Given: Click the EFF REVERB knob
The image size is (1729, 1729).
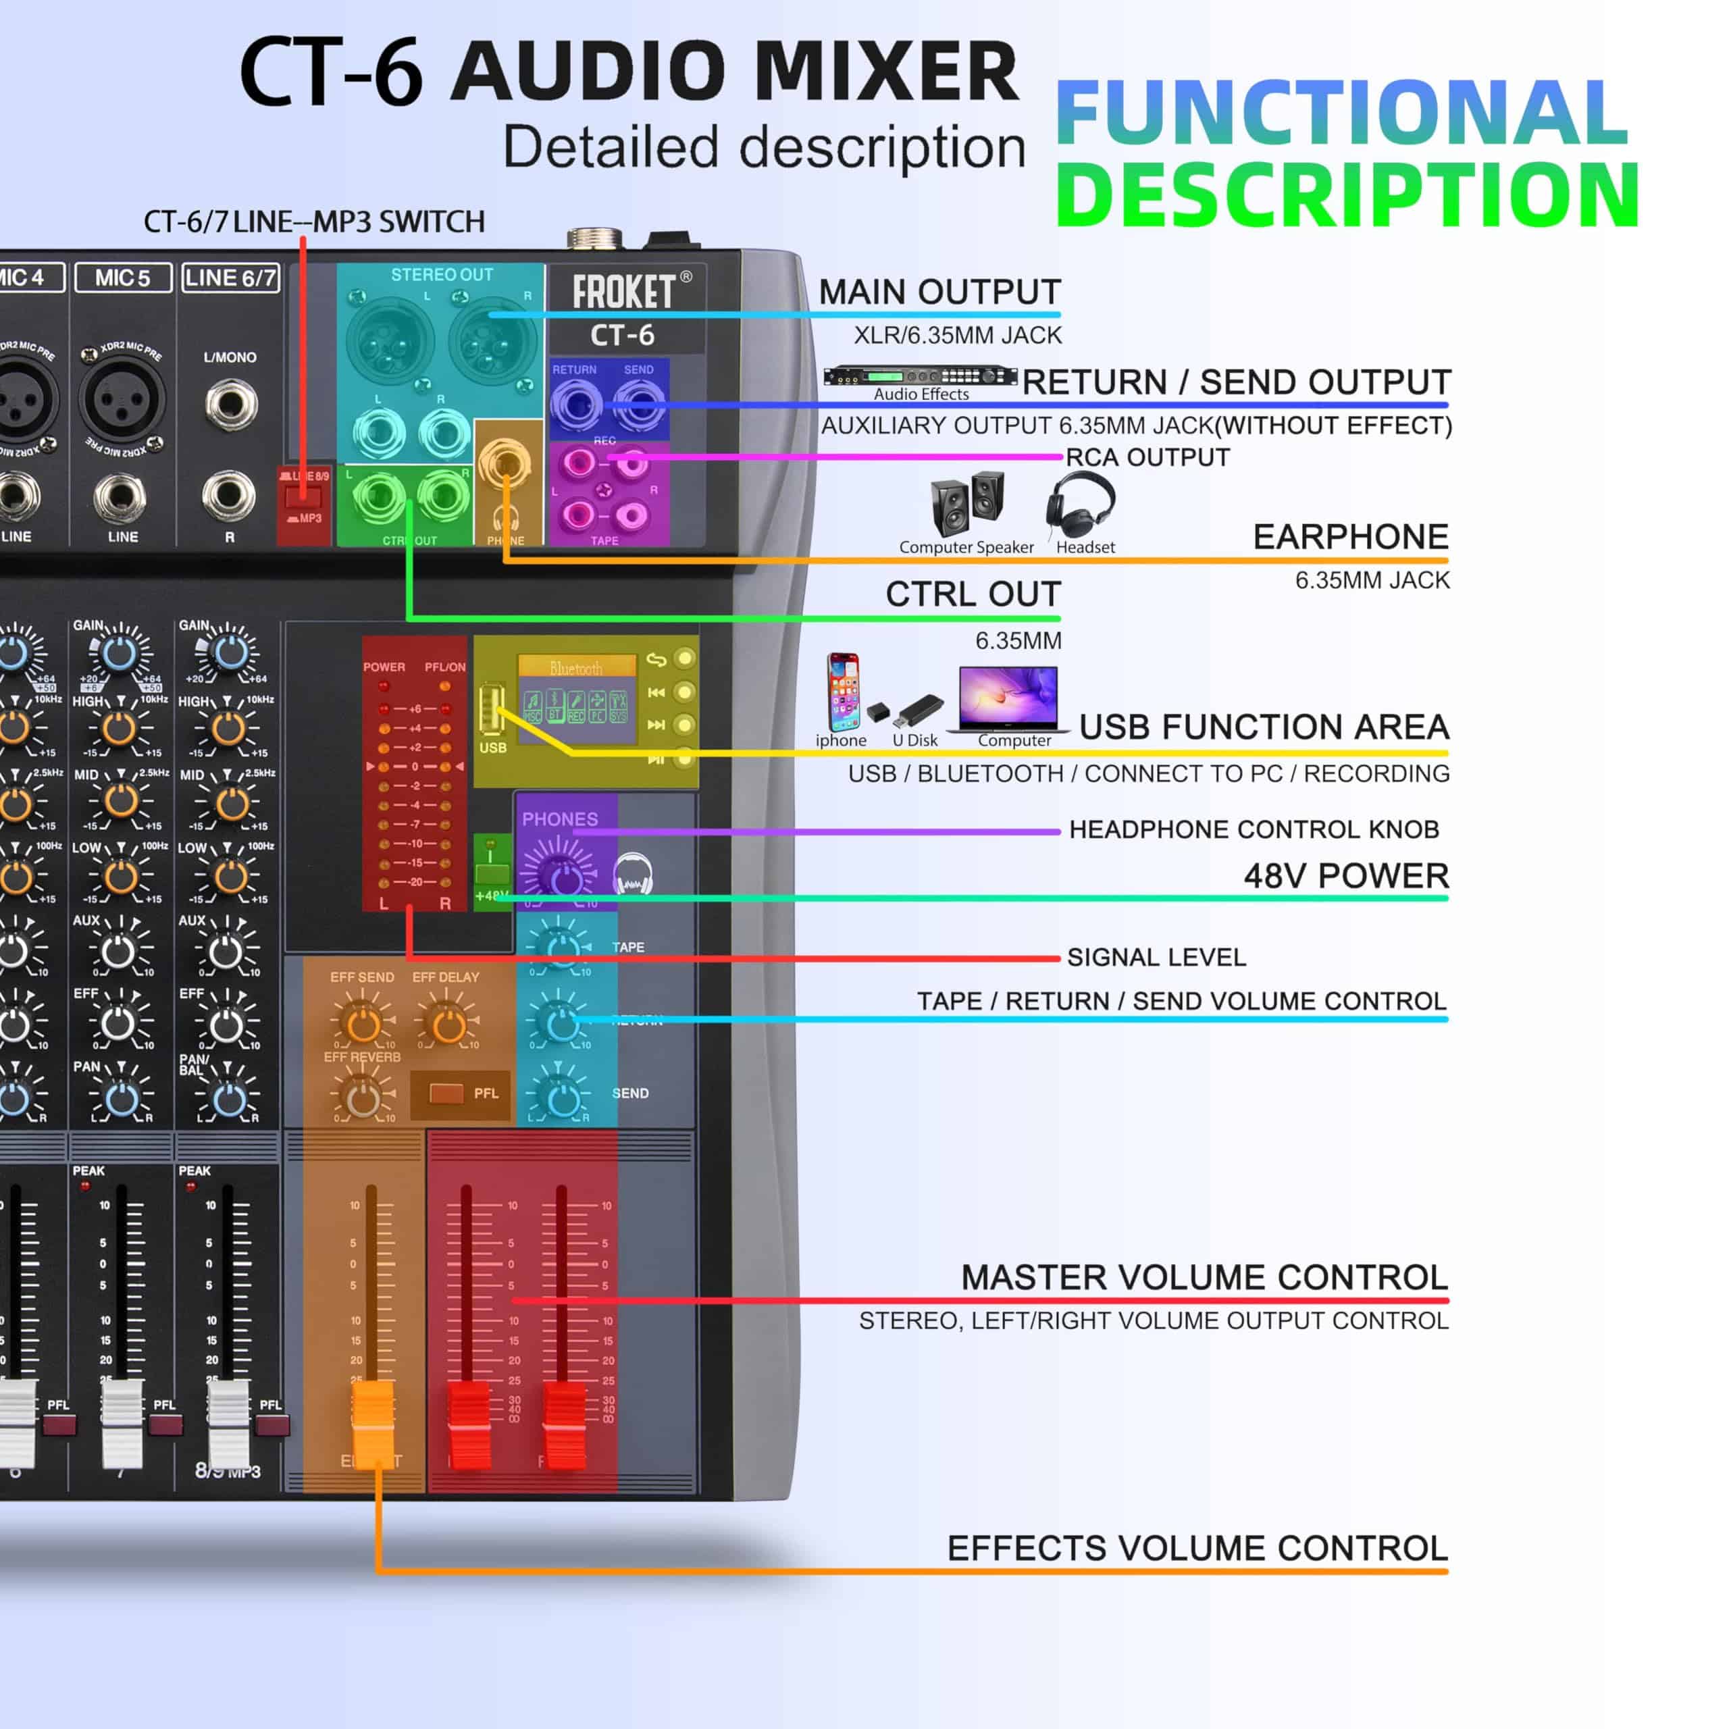Looking at the screenshot, I should 363,1100.
